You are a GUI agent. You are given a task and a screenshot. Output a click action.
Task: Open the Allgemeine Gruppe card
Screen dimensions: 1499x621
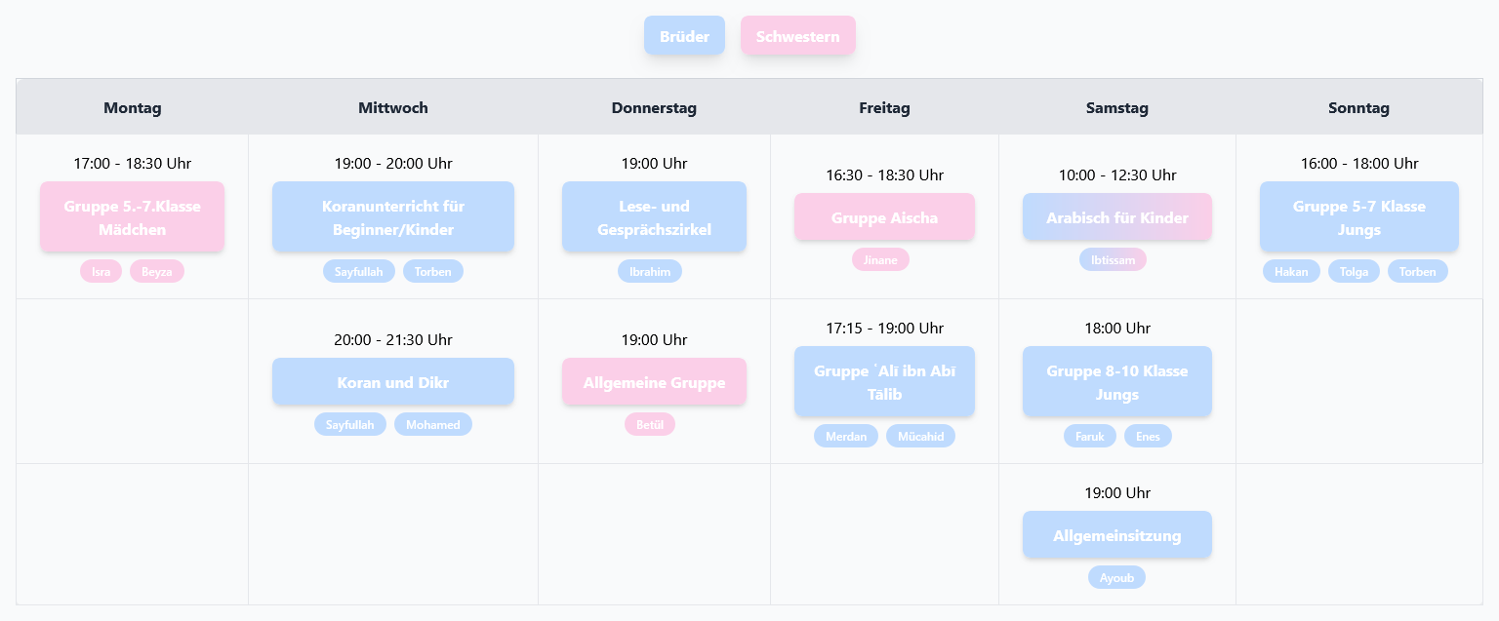coord(654,382)
